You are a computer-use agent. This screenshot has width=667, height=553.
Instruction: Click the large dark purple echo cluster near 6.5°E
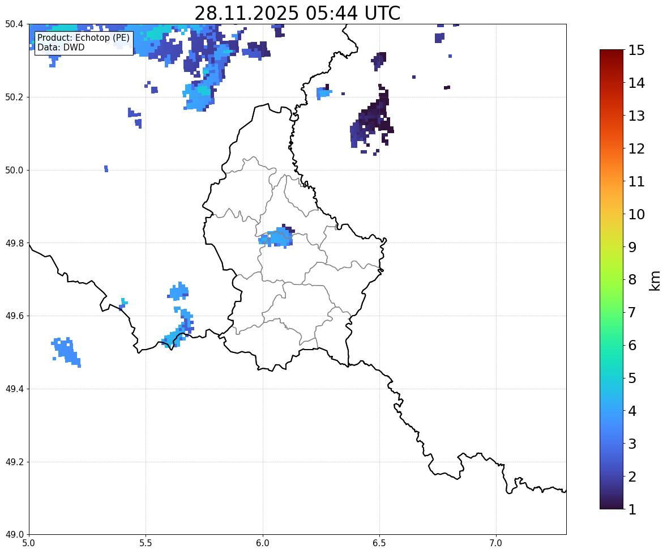[371, 118]
